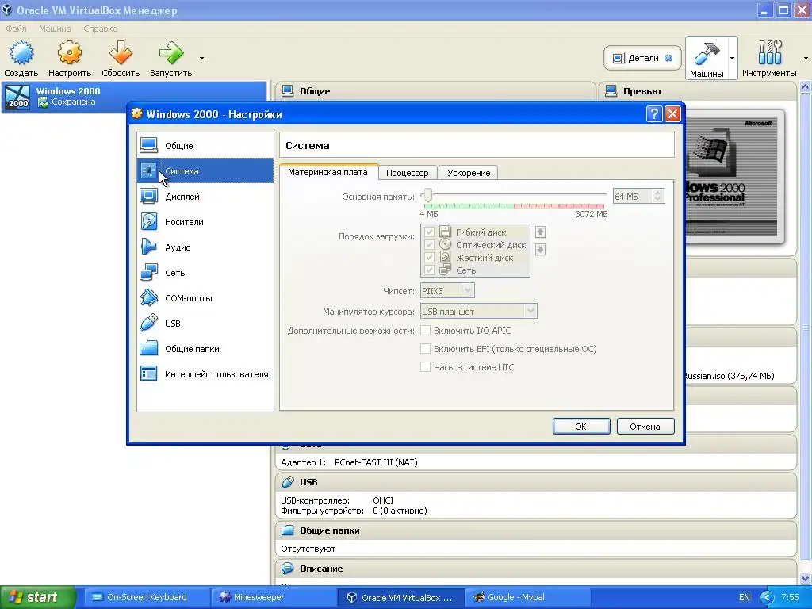Click the Основная память slider handle
This screenshot has width=812, height=609.
coord(427,196)
